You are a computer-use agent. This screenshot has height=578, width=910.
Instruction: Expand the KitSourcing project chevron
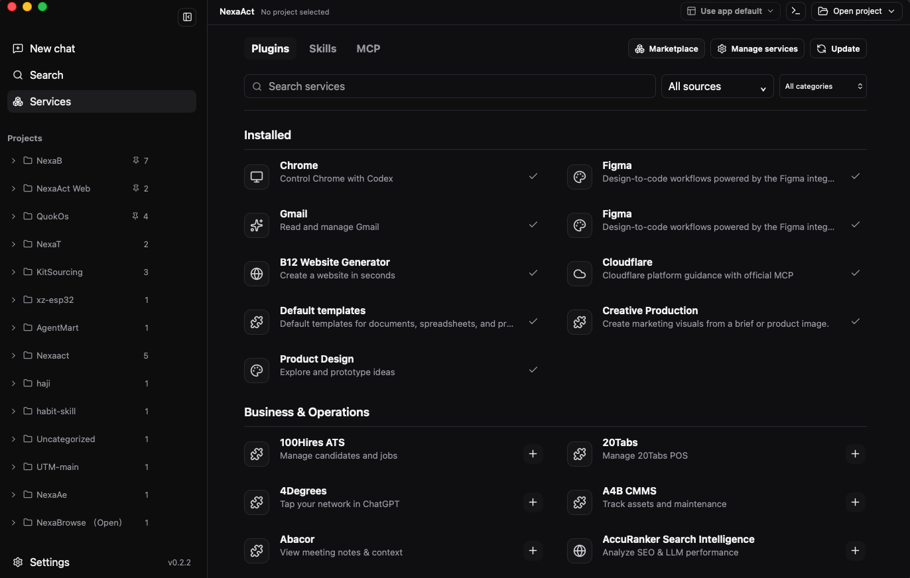(x=13, y=272)
